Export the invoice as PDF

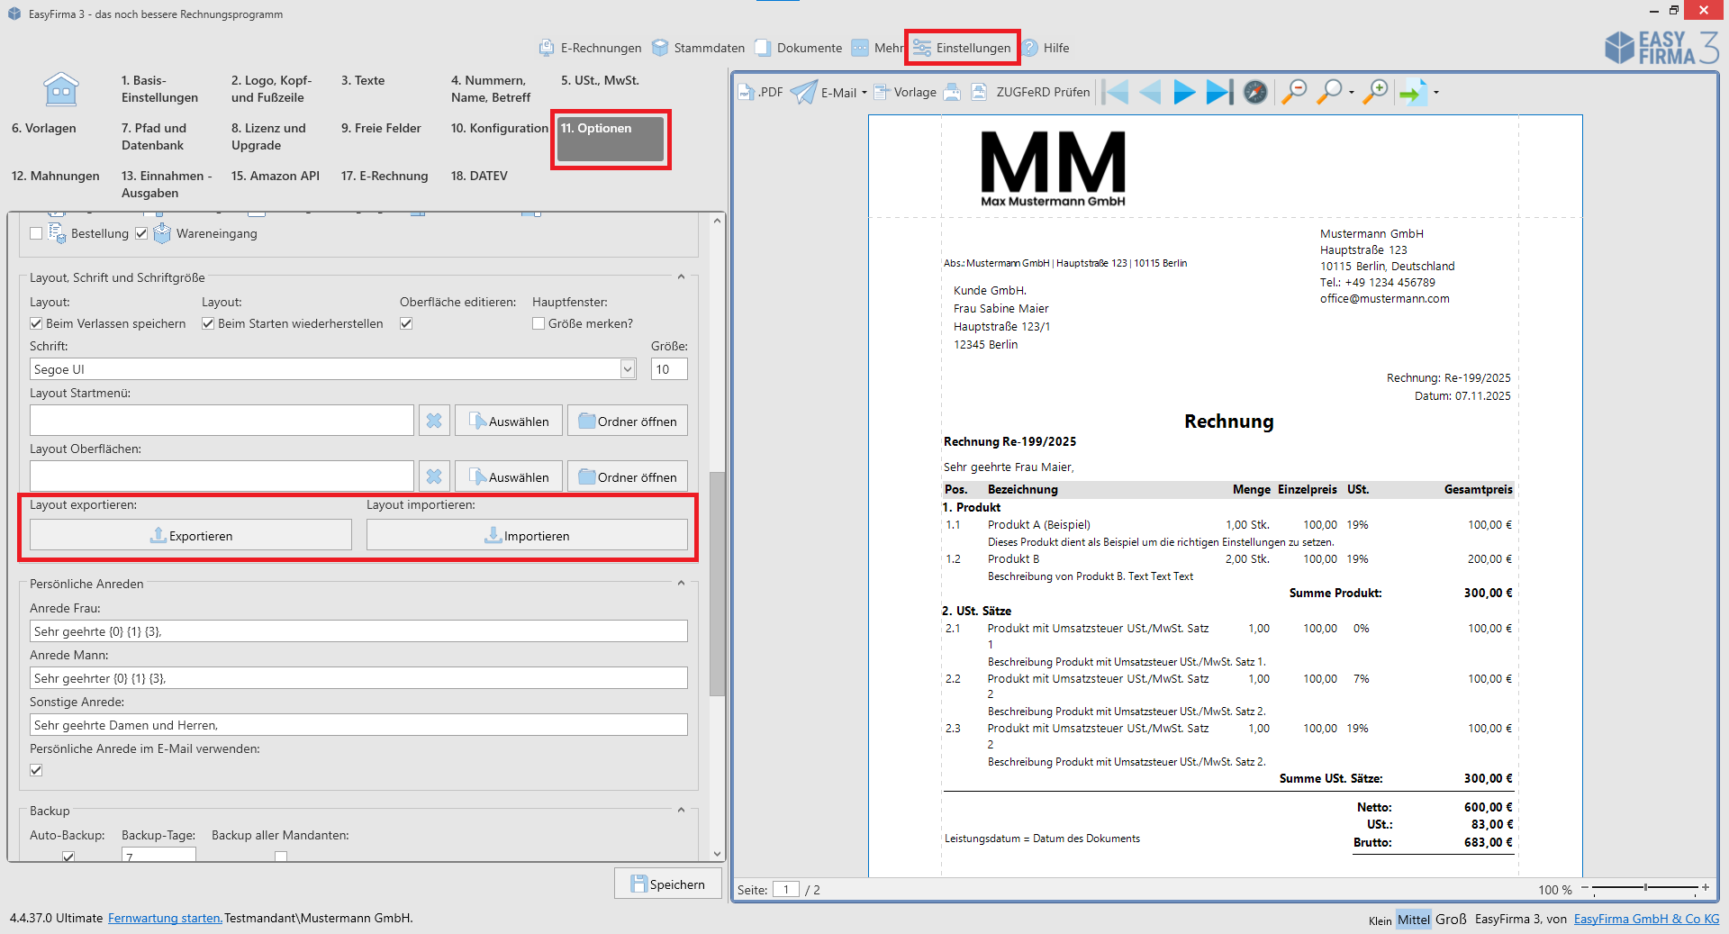pos(760,92)
